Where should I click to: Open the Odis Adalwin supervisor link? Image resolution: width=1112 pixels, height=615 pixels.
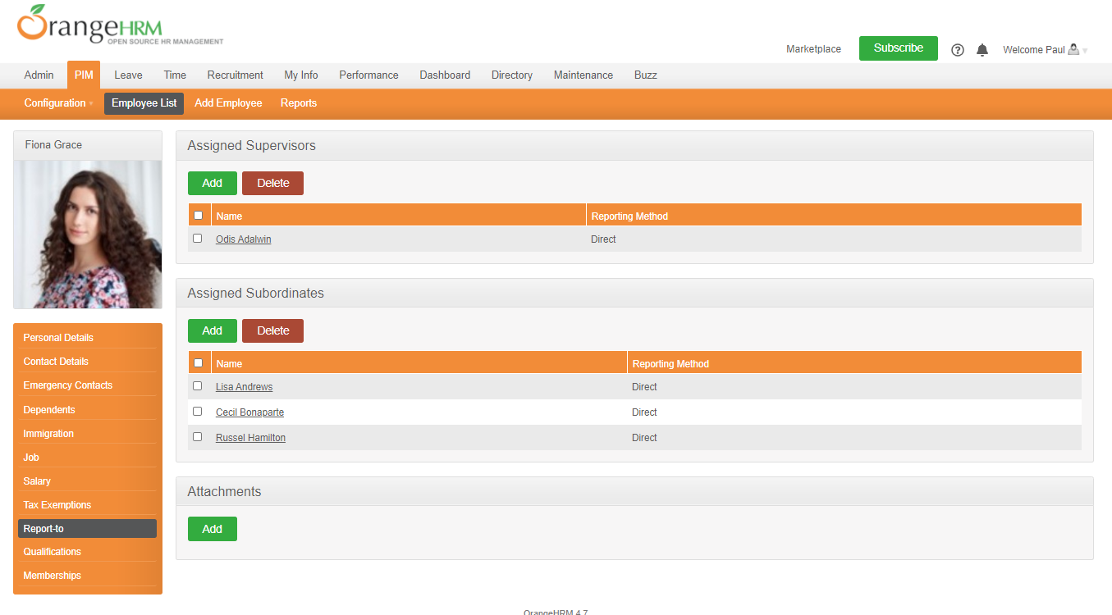pyautogui.click(x=243, y=239)
